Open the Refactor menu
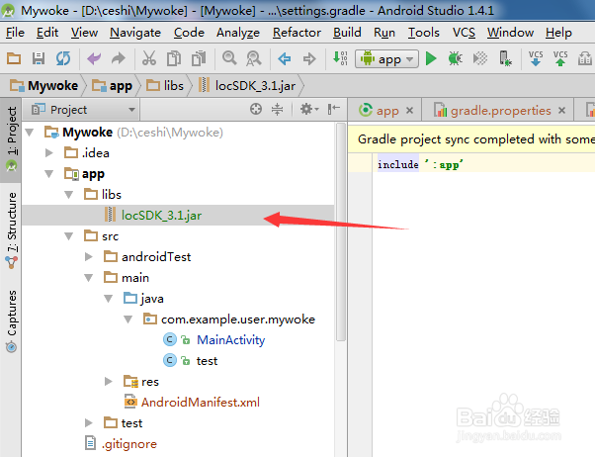Screen dimensions: 595x457 pos(297,33)
